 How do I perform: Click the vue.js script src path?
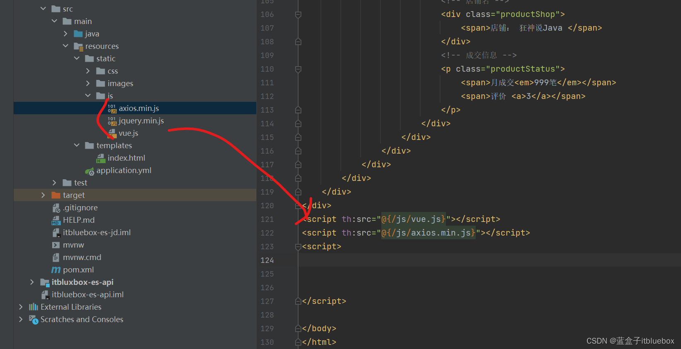(413, 219)
